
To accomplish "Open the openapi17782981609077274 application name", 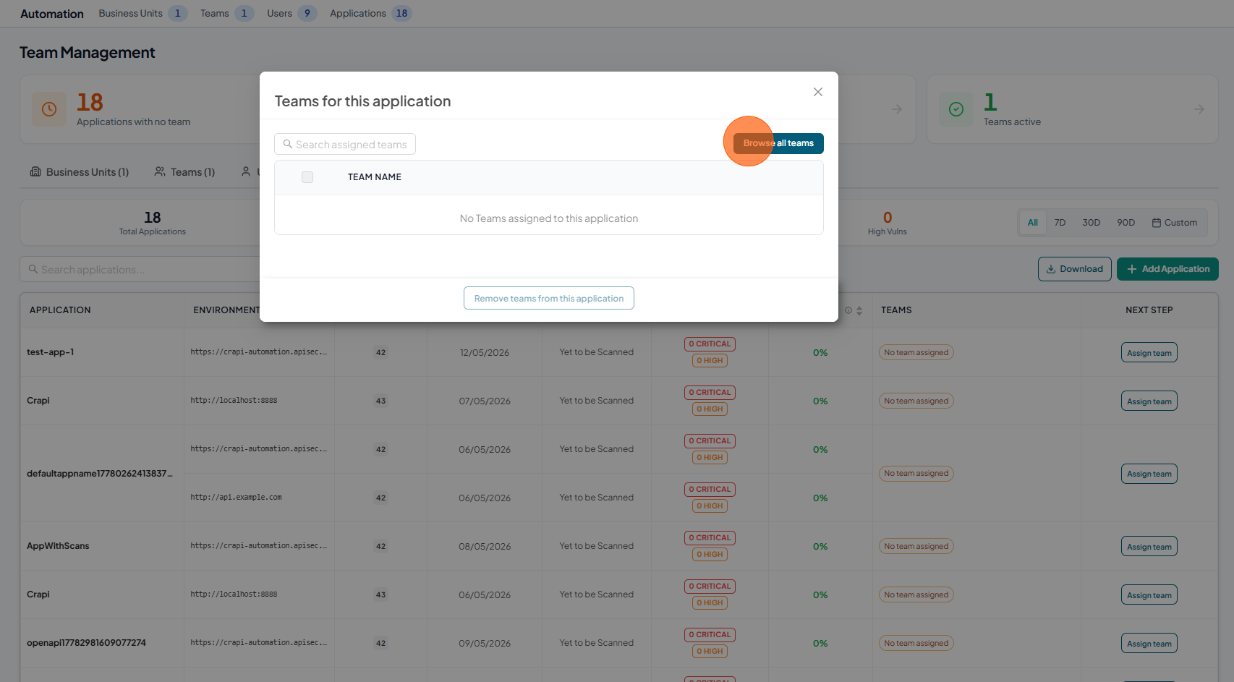I will (x=86, y=643).
